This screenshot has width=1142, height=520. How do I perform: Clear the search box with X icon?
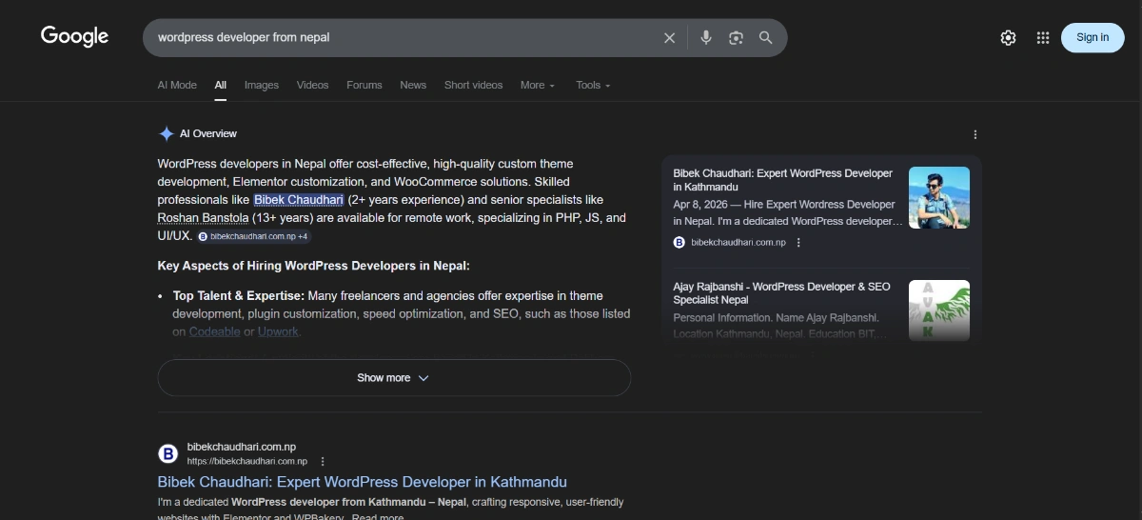[669, 37]
